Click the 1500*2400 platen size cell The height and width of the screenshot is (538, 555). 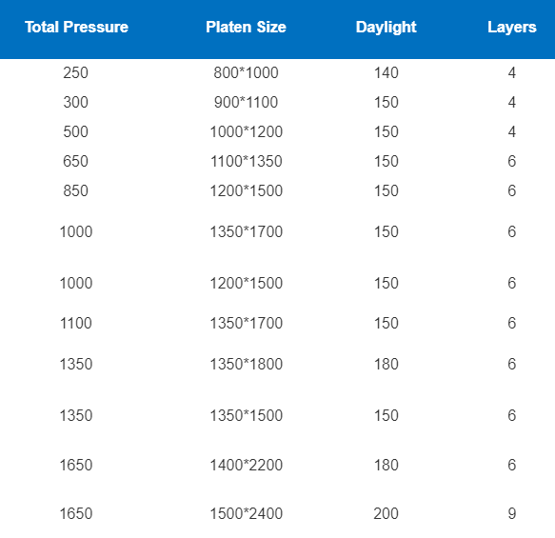point(246,513)
